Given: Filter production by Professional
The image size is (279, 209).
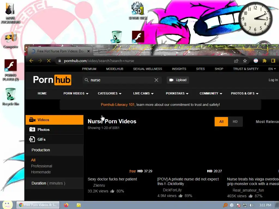Looking at the screenshot, I should [41, 166].
